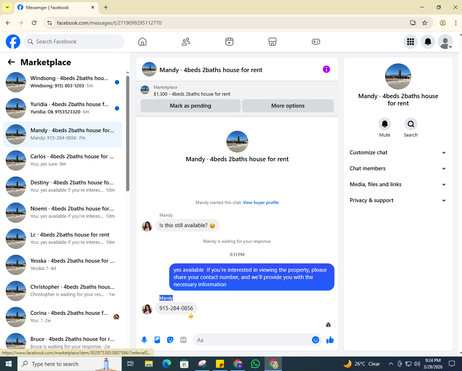Screen dimensions: 462x371
Task: Mute this conversation with bell icon
Action: pos(385,124)
